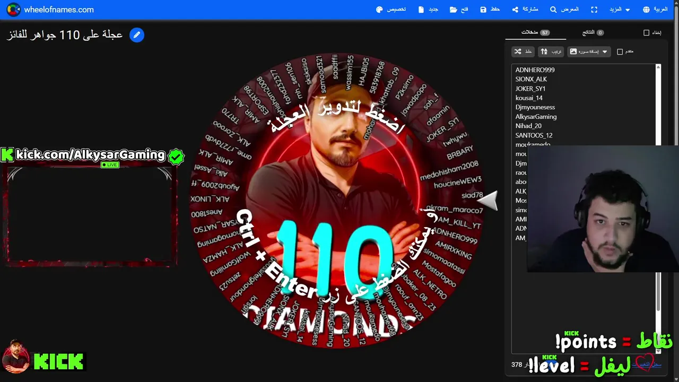Screen dimensions: 679x382
Task: Save the wheel using حفظ
Action: coord(490,10)
